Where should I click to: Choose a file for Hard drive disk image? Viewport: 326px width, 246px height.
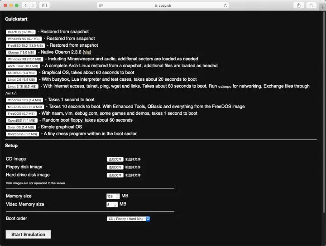pos(115,175)
